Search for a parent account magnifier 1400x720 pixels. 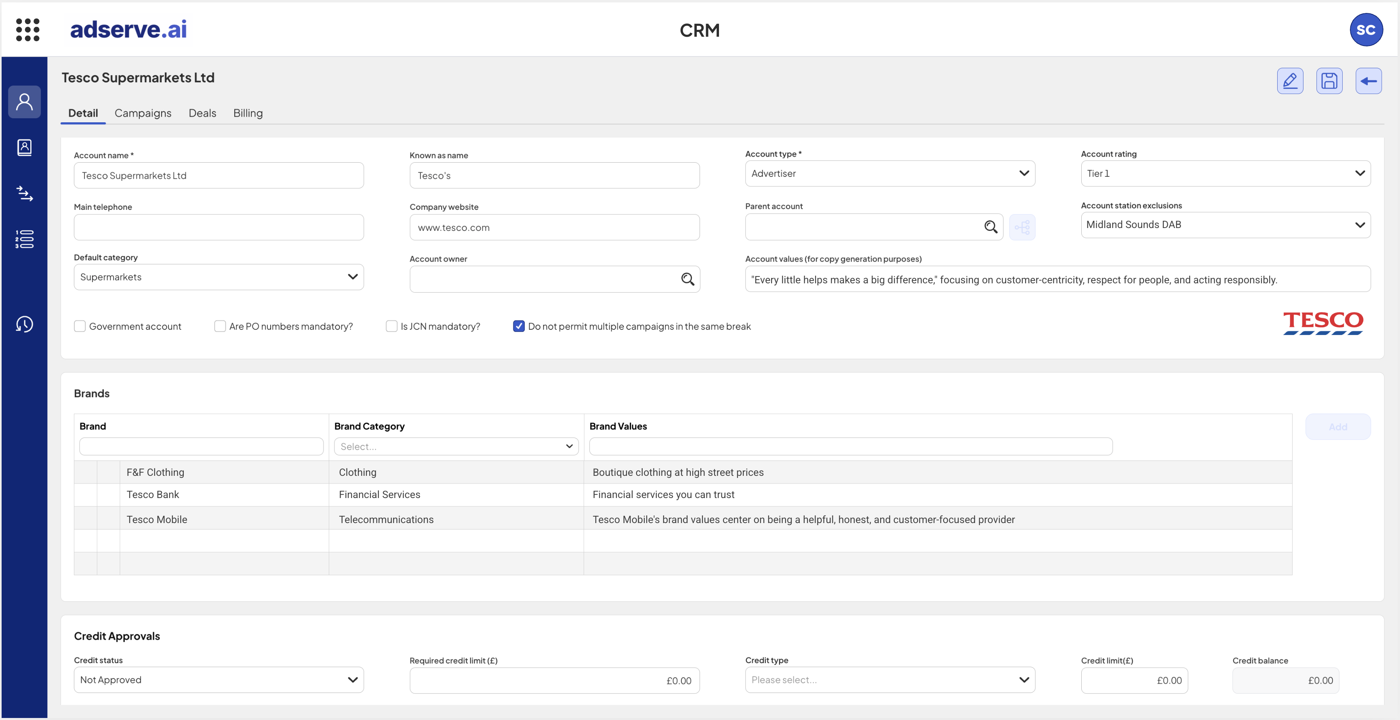991,227
